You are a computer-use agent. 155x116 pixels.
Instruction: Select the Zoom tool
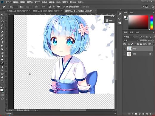point(2,81)
